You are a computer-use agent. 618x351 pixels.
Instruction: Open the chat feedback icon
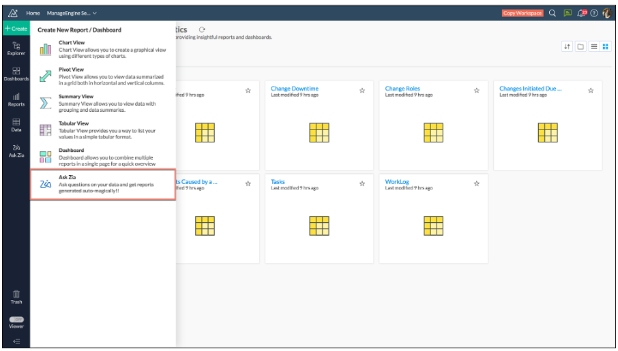pyautogui.click(x=568, y=13)
